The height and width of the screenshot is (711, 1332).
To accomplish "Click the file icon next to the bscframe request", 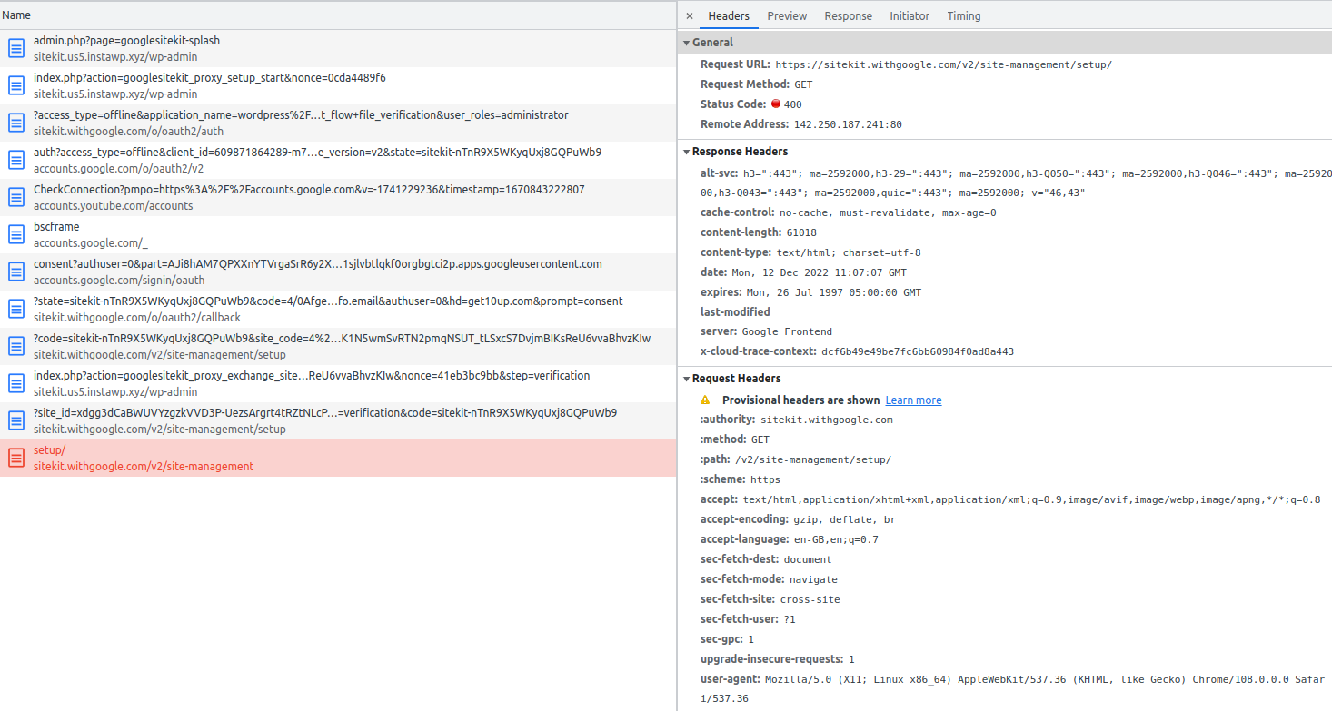I will click(x=15, y=234).
